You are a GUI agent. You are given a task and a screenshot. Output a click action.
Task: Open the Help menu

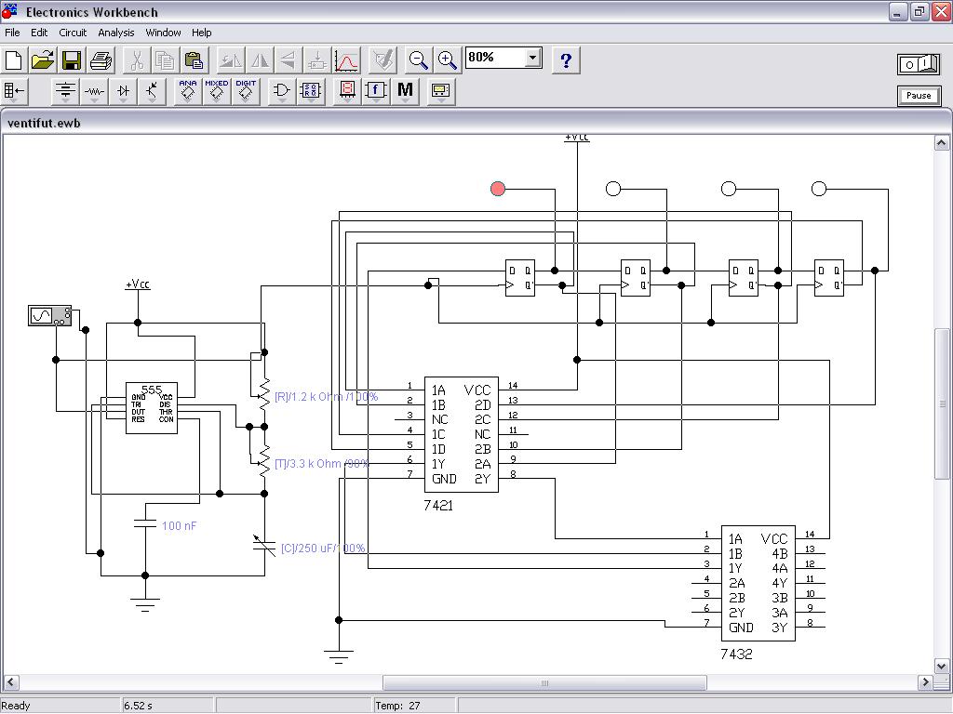[202, 33]
